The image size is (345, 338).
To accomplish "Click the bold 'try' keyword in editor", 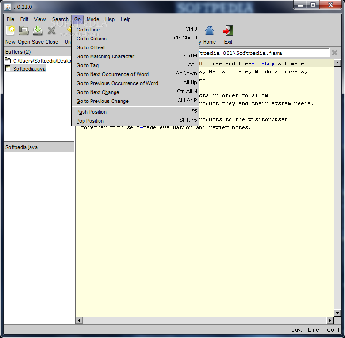I will click(x=269, y=63).
